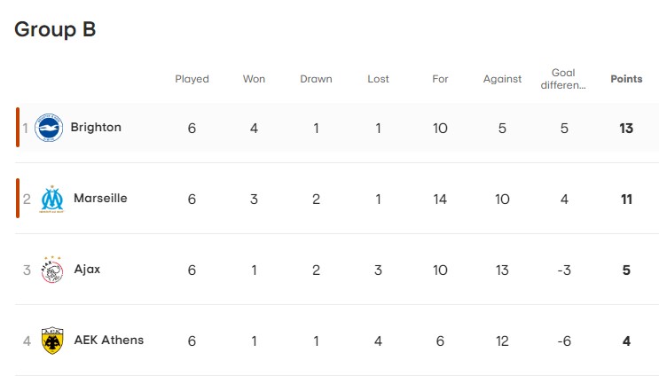Click the Won column header
659x384 pixels.
click(x=254, y=79)
